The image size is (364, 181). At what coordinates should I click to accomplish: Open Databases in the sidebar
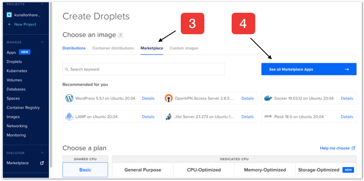16,89
